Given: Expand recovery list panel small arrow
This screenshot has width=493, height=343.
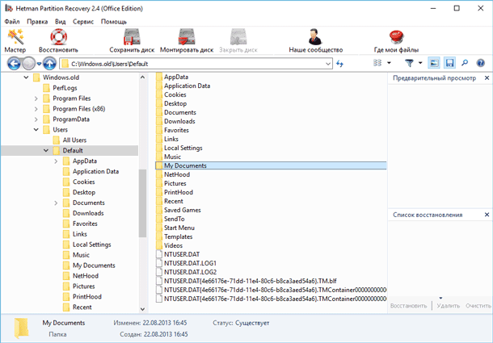Looking at the screenshot, I should pyautogui.click(x=440, y=298).
